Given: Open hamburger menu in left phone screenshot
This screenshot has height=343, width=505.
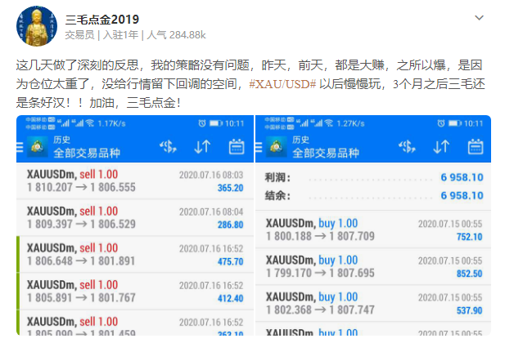Looking at the screenshot, I should click(x=20, y=147).
